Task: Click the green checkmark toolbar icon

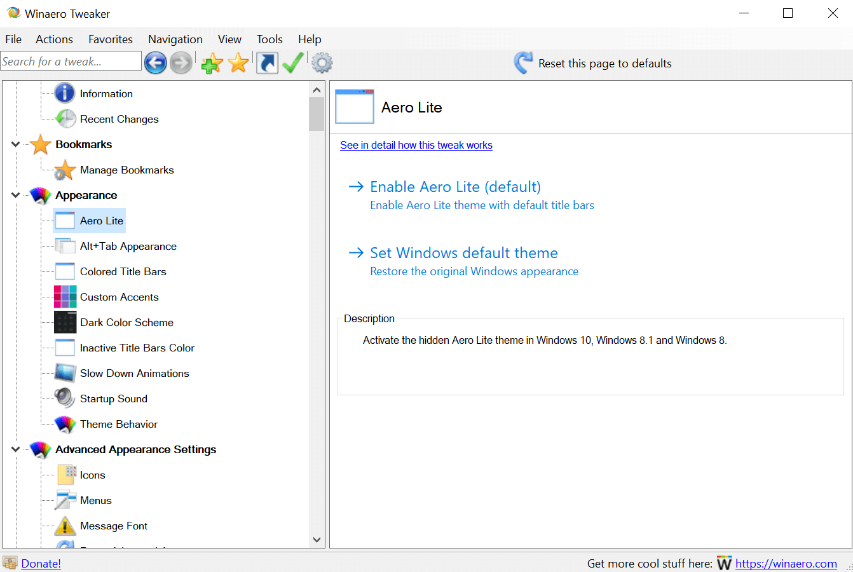Action: pyautogui.click(x=293, y=63)
